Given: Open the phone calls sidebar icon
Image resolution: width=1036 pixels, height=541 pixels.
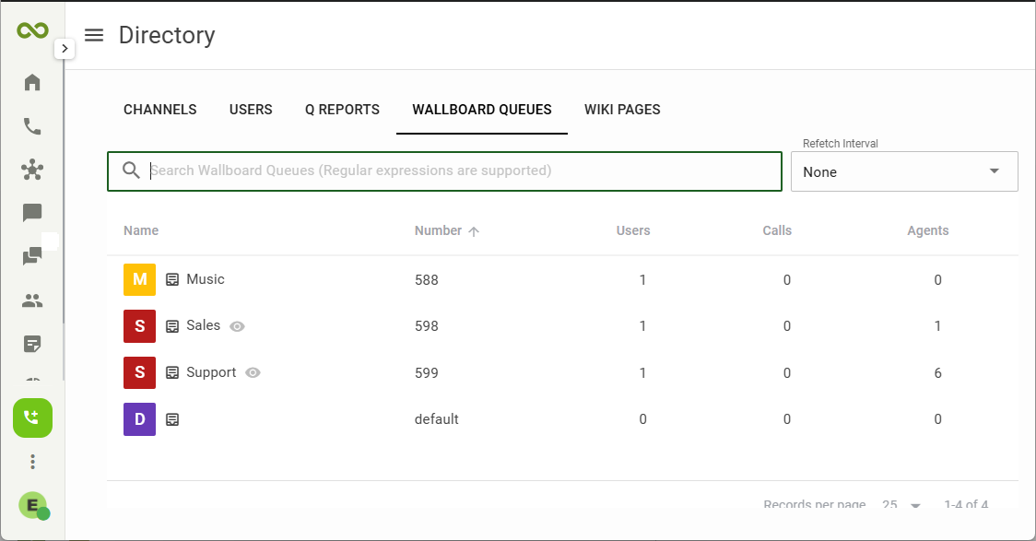Looking at the screenshot, I should pos(32,126).
